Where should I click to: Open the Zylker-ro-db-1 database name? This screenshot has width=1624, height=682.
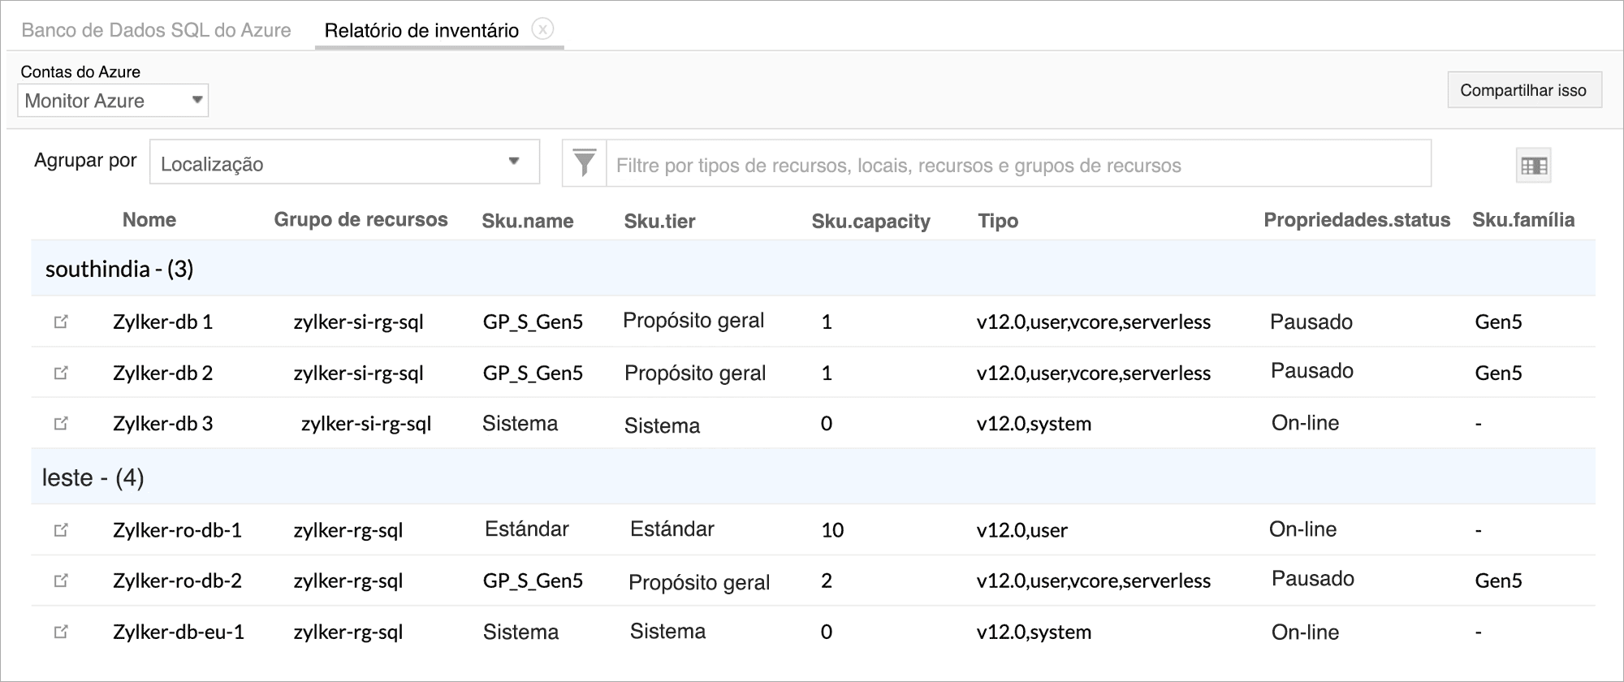pos(177,530)
